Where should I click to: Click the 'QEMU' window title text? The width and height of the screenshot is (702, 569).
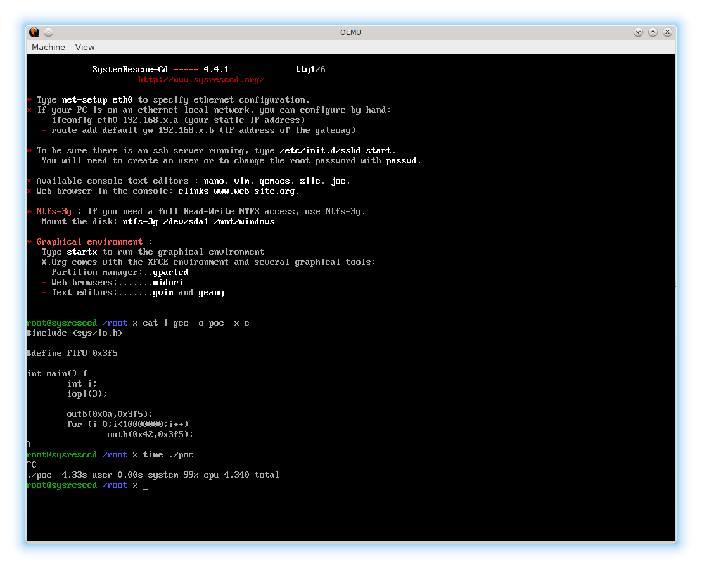pos(350,32)
